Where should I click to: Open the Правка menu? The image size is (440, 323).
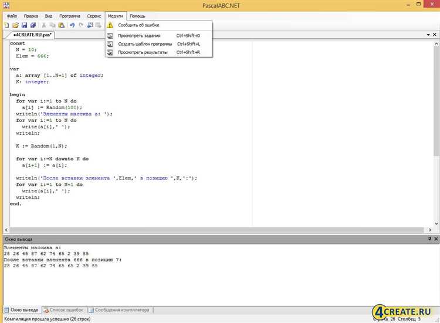point(31,16)
